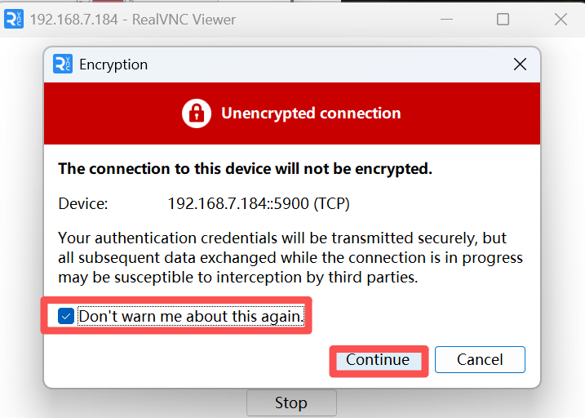Select the device address 192.168.7.184::5900 (TCP)
The width and height of the screenshot is (585, 418).
[x=259, y=204]
